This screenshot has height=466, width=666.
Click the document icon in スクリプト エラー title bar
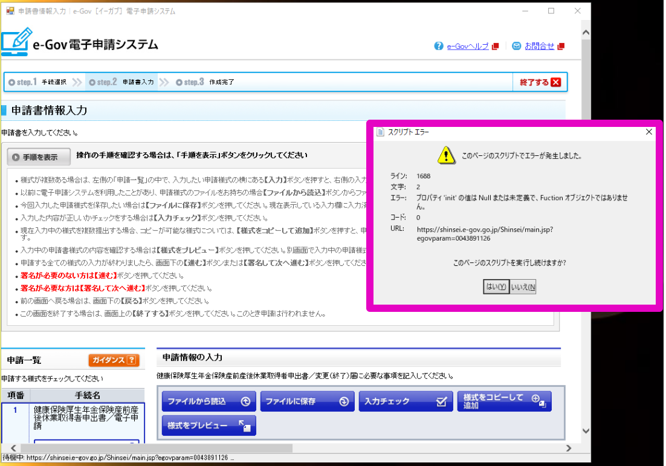point(380,132)
